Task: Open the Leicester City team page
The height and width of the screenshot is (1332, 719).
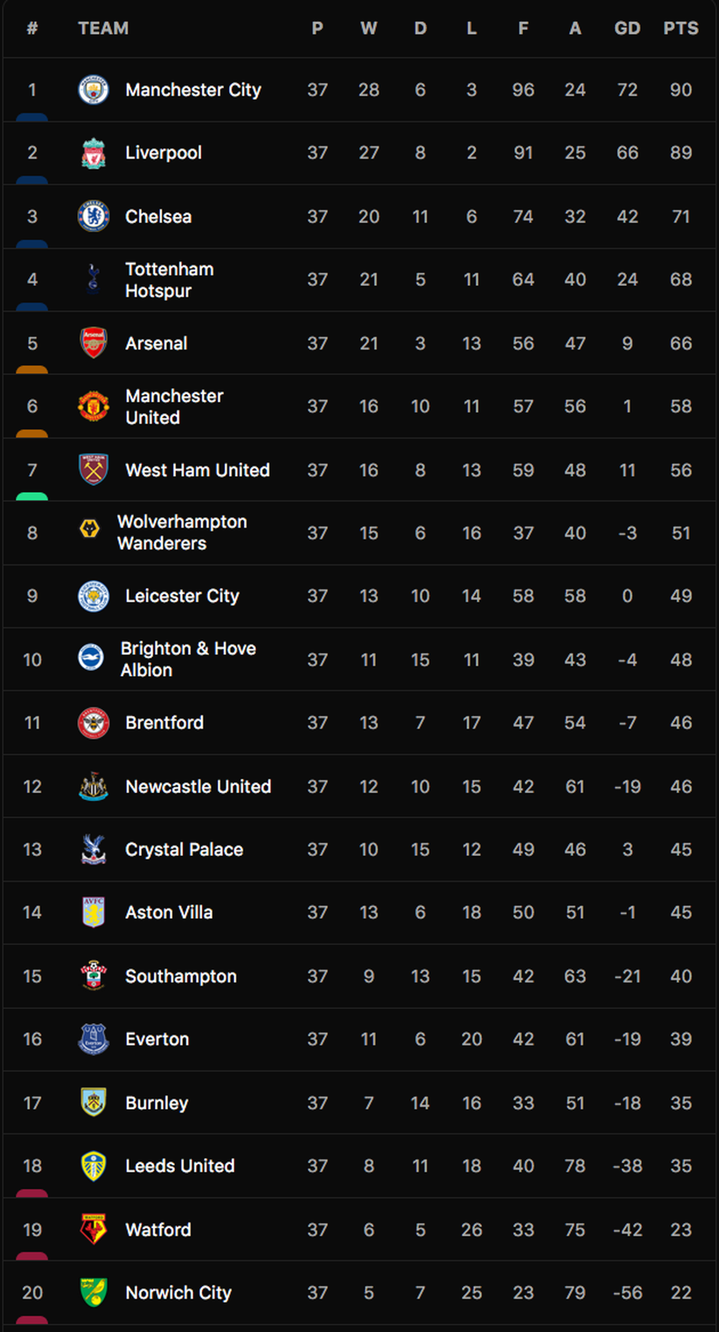Action: tap(182, 596)
